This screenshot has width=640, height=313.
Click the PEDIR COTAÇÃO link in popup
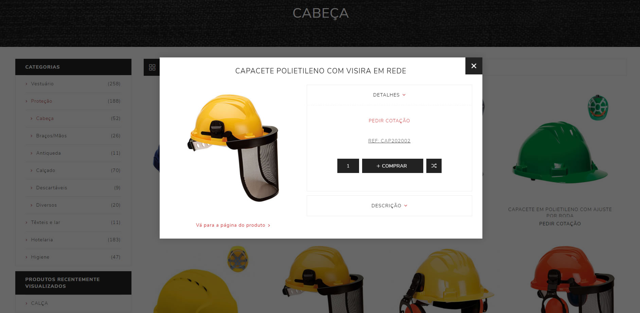click(389, 121)
